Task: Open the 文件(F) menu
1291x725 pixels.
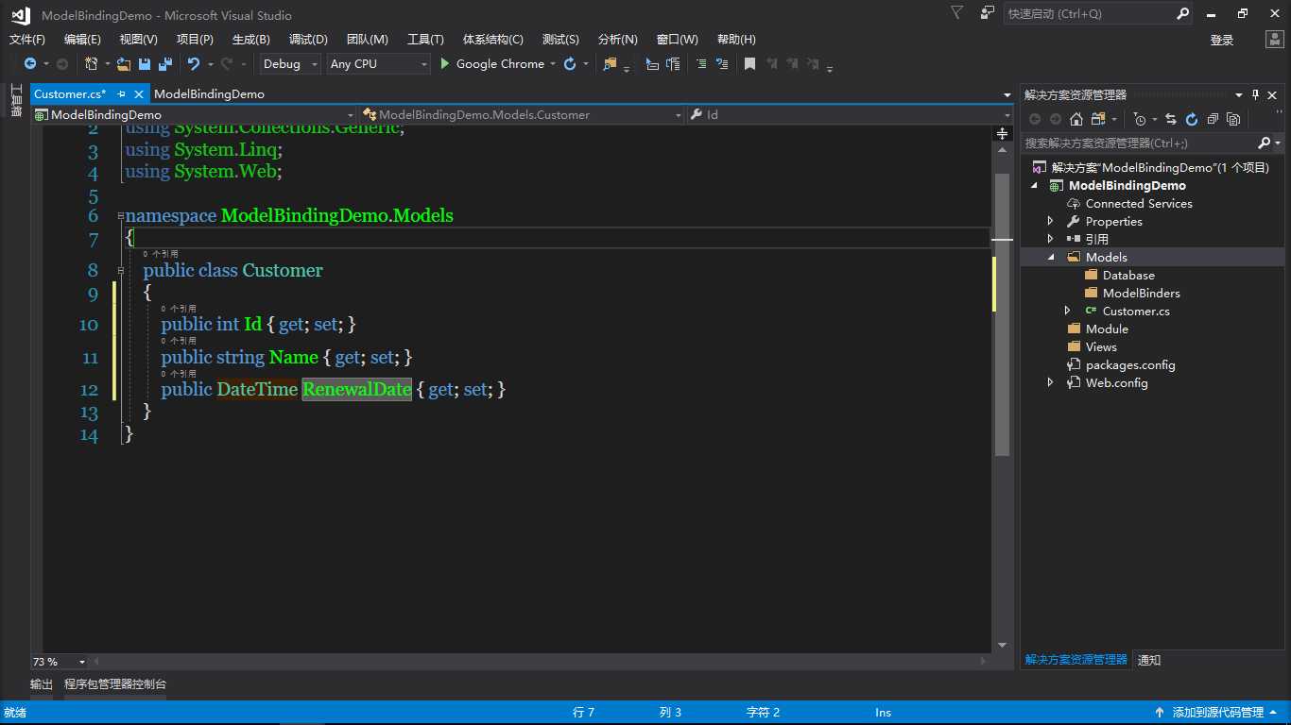Action: coord(27,40)
